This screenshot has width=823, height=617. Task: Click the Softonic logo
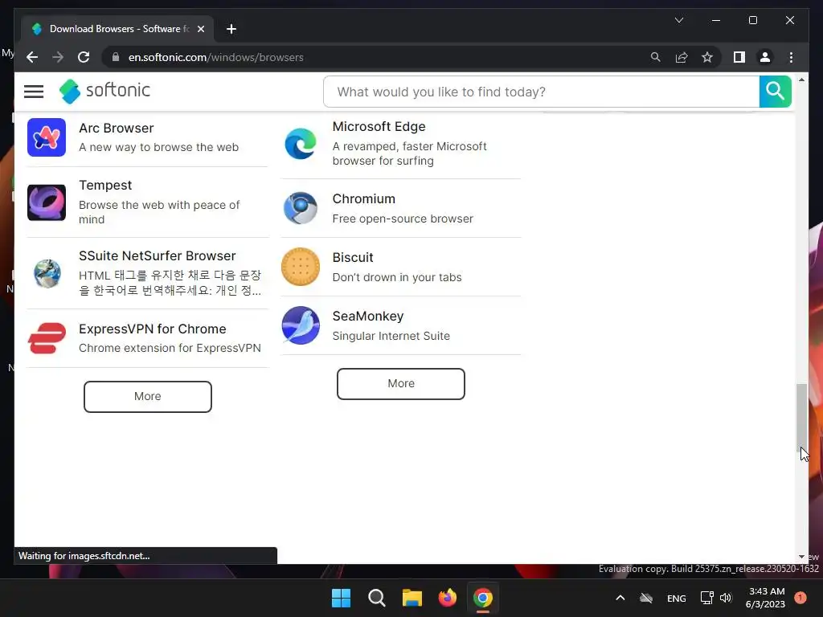tap(105, 91)
